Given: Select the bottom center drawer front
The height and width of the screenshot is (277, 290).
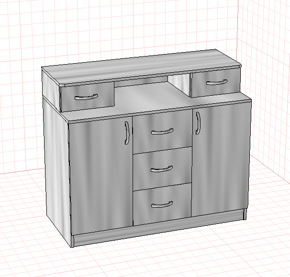Looking at the screenshot, I should (x=162, y=204).
